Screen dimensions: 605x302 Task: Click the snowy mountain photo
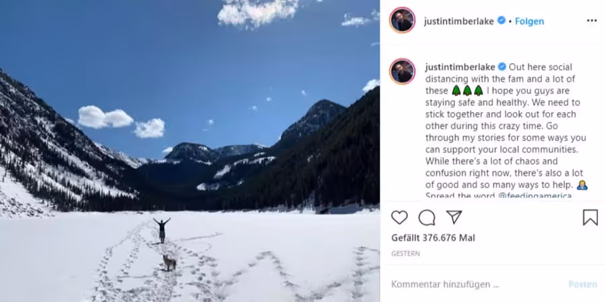[190, 151]
